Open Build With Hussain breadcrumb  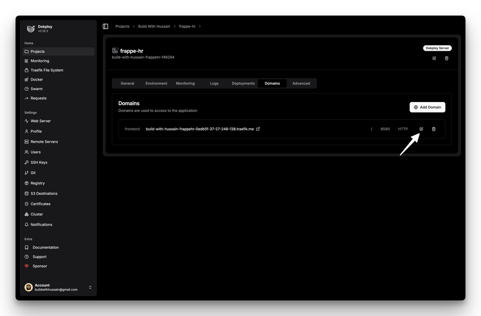(x=154, y=26)
